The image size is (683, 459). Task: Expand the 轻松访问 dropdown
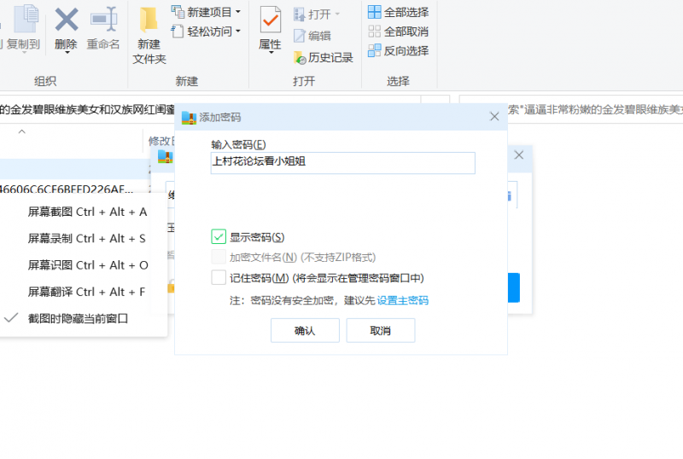click(x=237, y=32)
